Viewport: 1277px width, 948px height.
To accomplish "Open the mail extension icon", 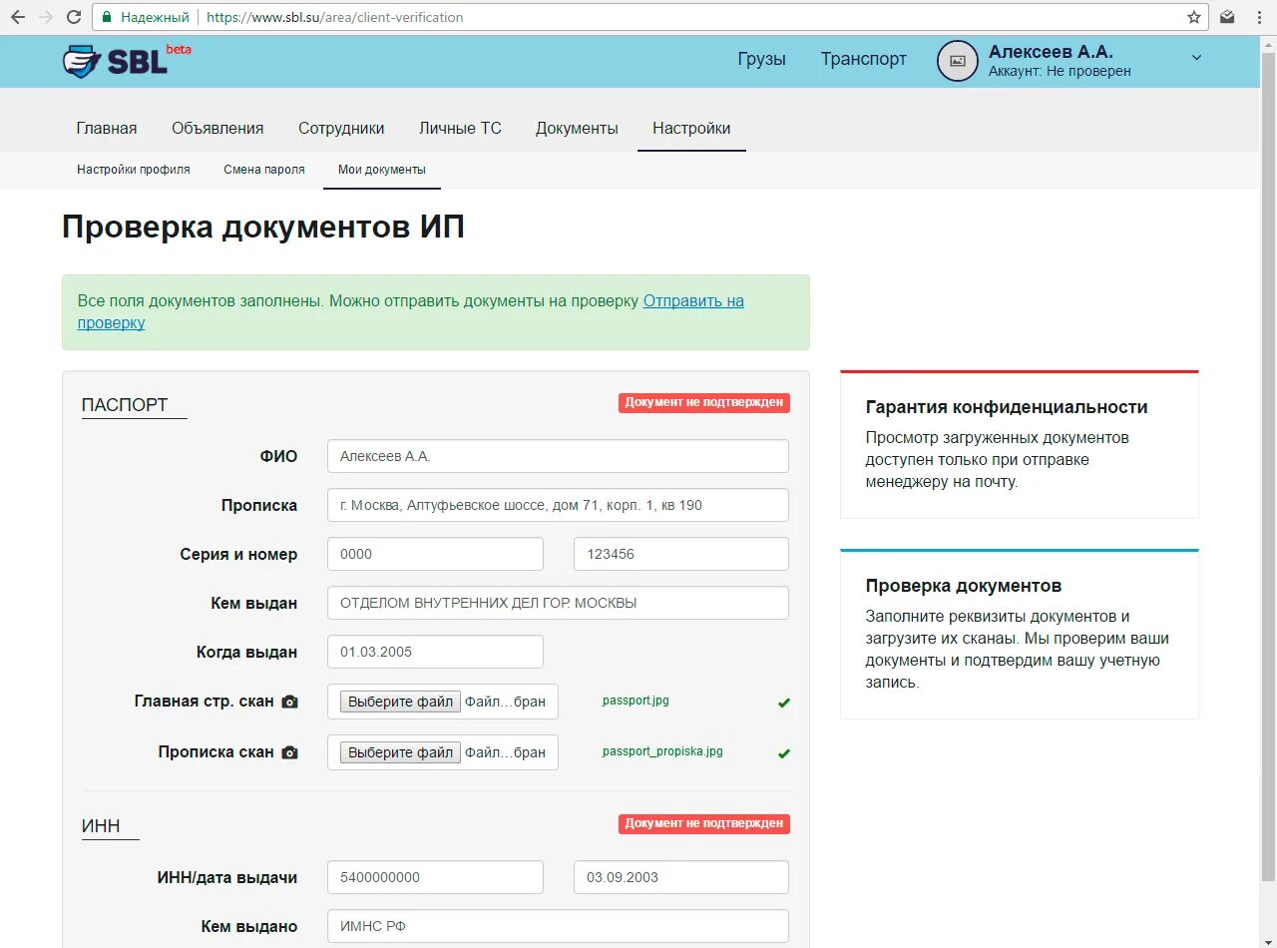I will [x=1228, y=17].
